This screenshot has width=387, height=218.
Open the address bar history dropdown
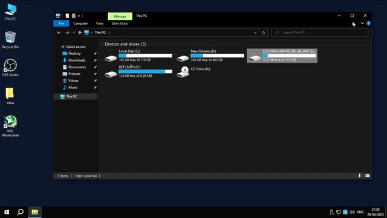pos(255,33)
